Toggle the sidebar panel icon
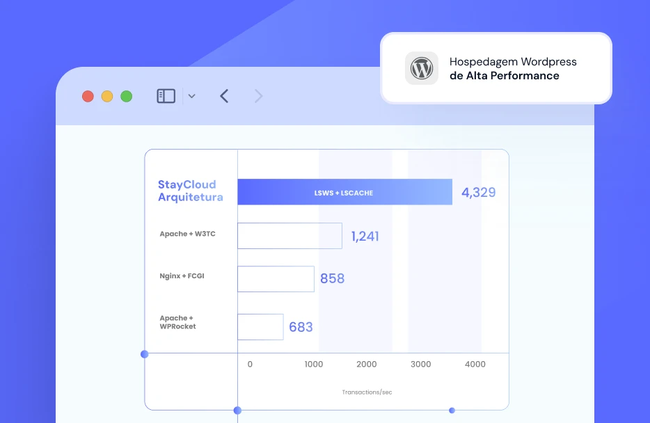Image resolution: width=650 pixels, height=423 pixels. pos(166,96)
